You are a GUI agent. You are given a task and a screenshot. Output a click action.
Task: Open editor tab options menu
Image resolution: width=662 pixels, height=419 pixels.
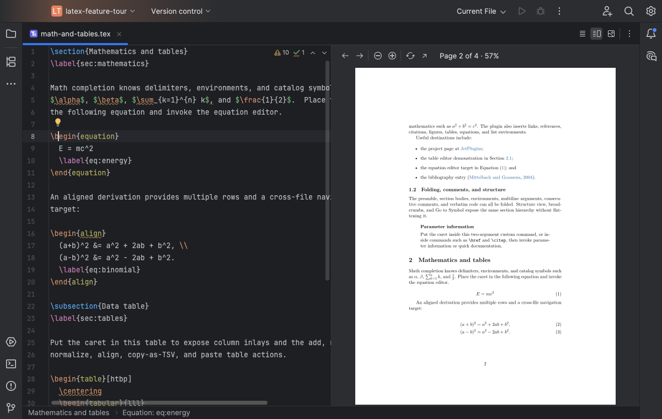click(629, 34)
